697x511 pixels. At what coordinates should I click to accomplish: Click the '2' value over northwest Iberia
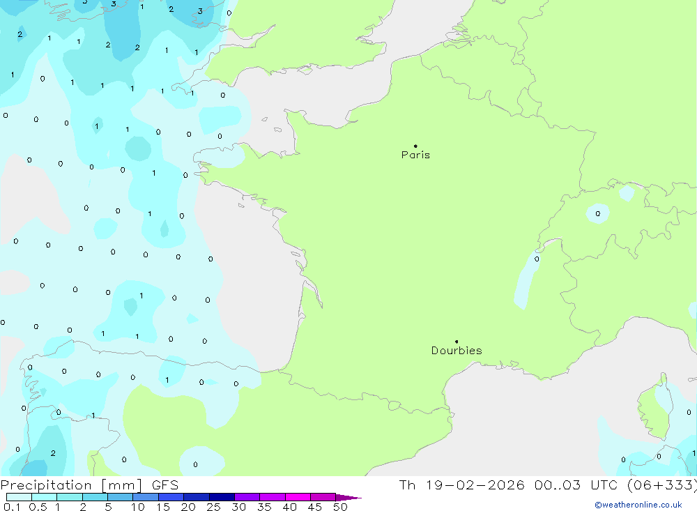click(x=54, y=453)
